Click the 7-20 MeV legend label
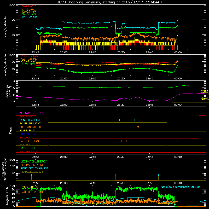This screenshot has height=209, width=209. (28, 64)
